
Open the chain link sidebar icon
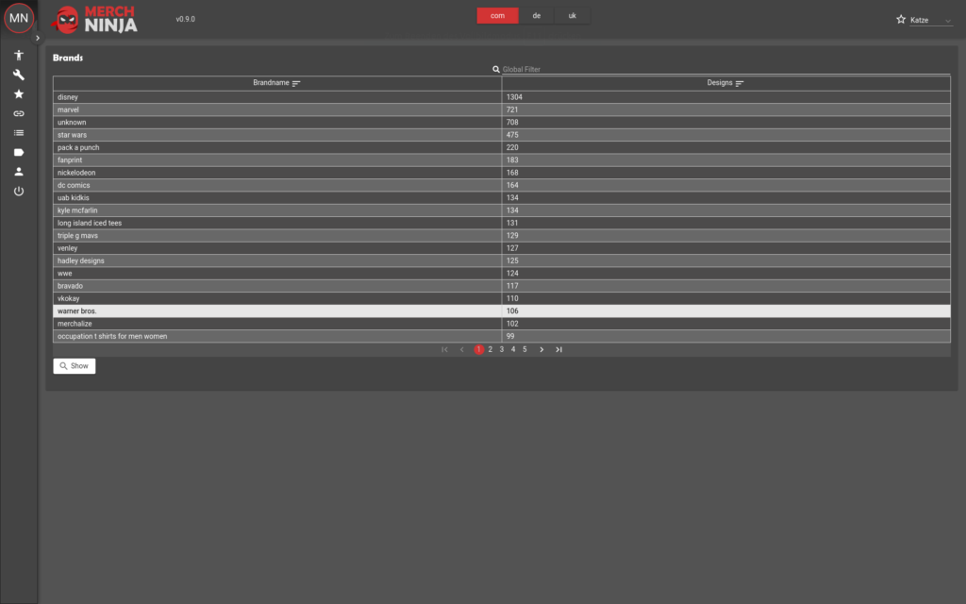19,113
